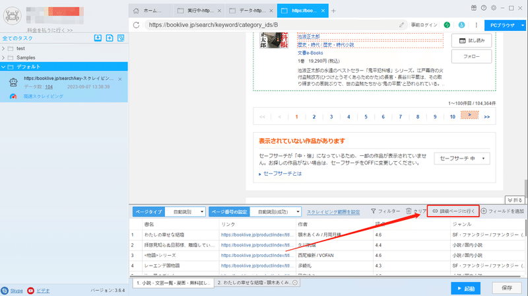Image resolution: width=528 pixels, height=296 pixels.
Task: Open help via the question mark icon
Action: (484, 8)
